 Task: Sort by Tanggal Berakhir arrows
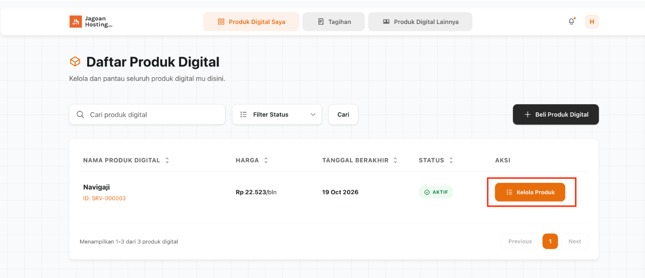[x=396, y=160]
